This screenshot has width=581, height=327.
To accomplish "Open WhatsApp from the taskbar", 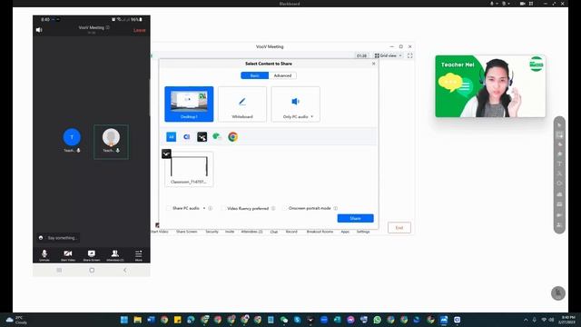I will [378, 320].
